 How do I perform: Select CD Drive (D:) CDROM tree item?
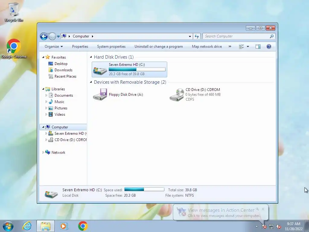click(x=71, y=140)
